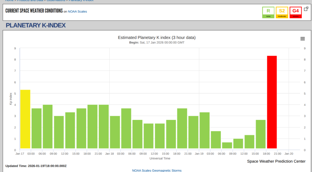The height and width of the screenshot is (172, 312).
Task: Click the tall red Kp bar
Action: (272, 103)
